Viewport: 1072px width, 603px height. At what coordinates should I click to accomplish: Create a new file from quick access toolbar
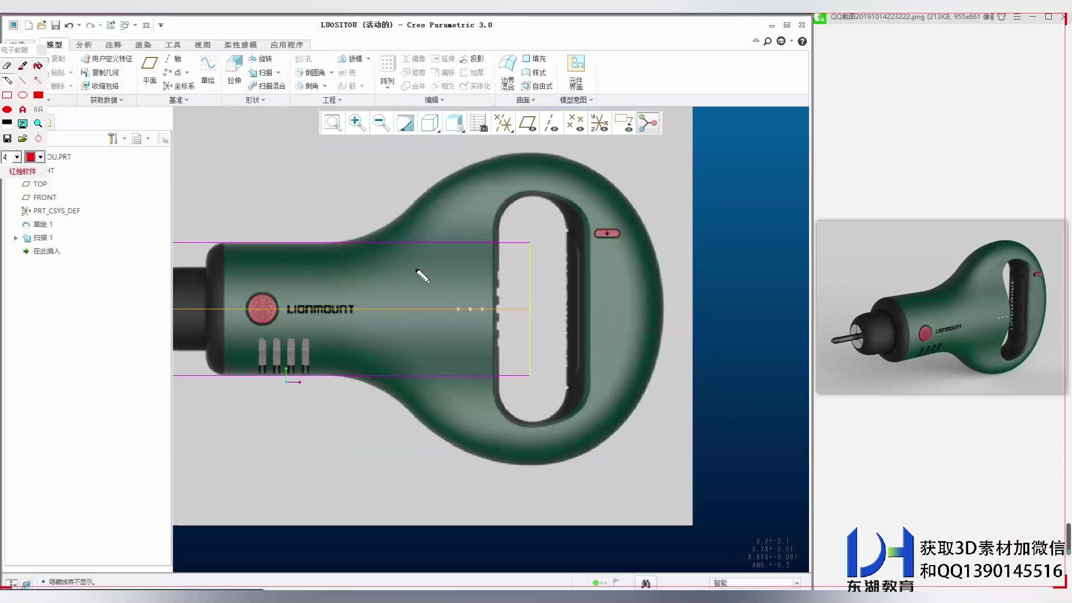(x=28, y=25)
